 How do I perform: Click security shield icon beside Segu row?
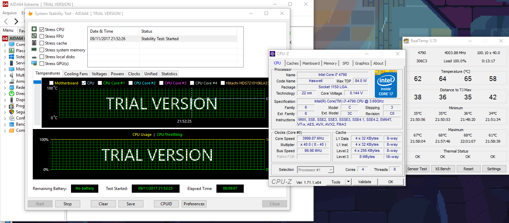[x=12, y=112]
